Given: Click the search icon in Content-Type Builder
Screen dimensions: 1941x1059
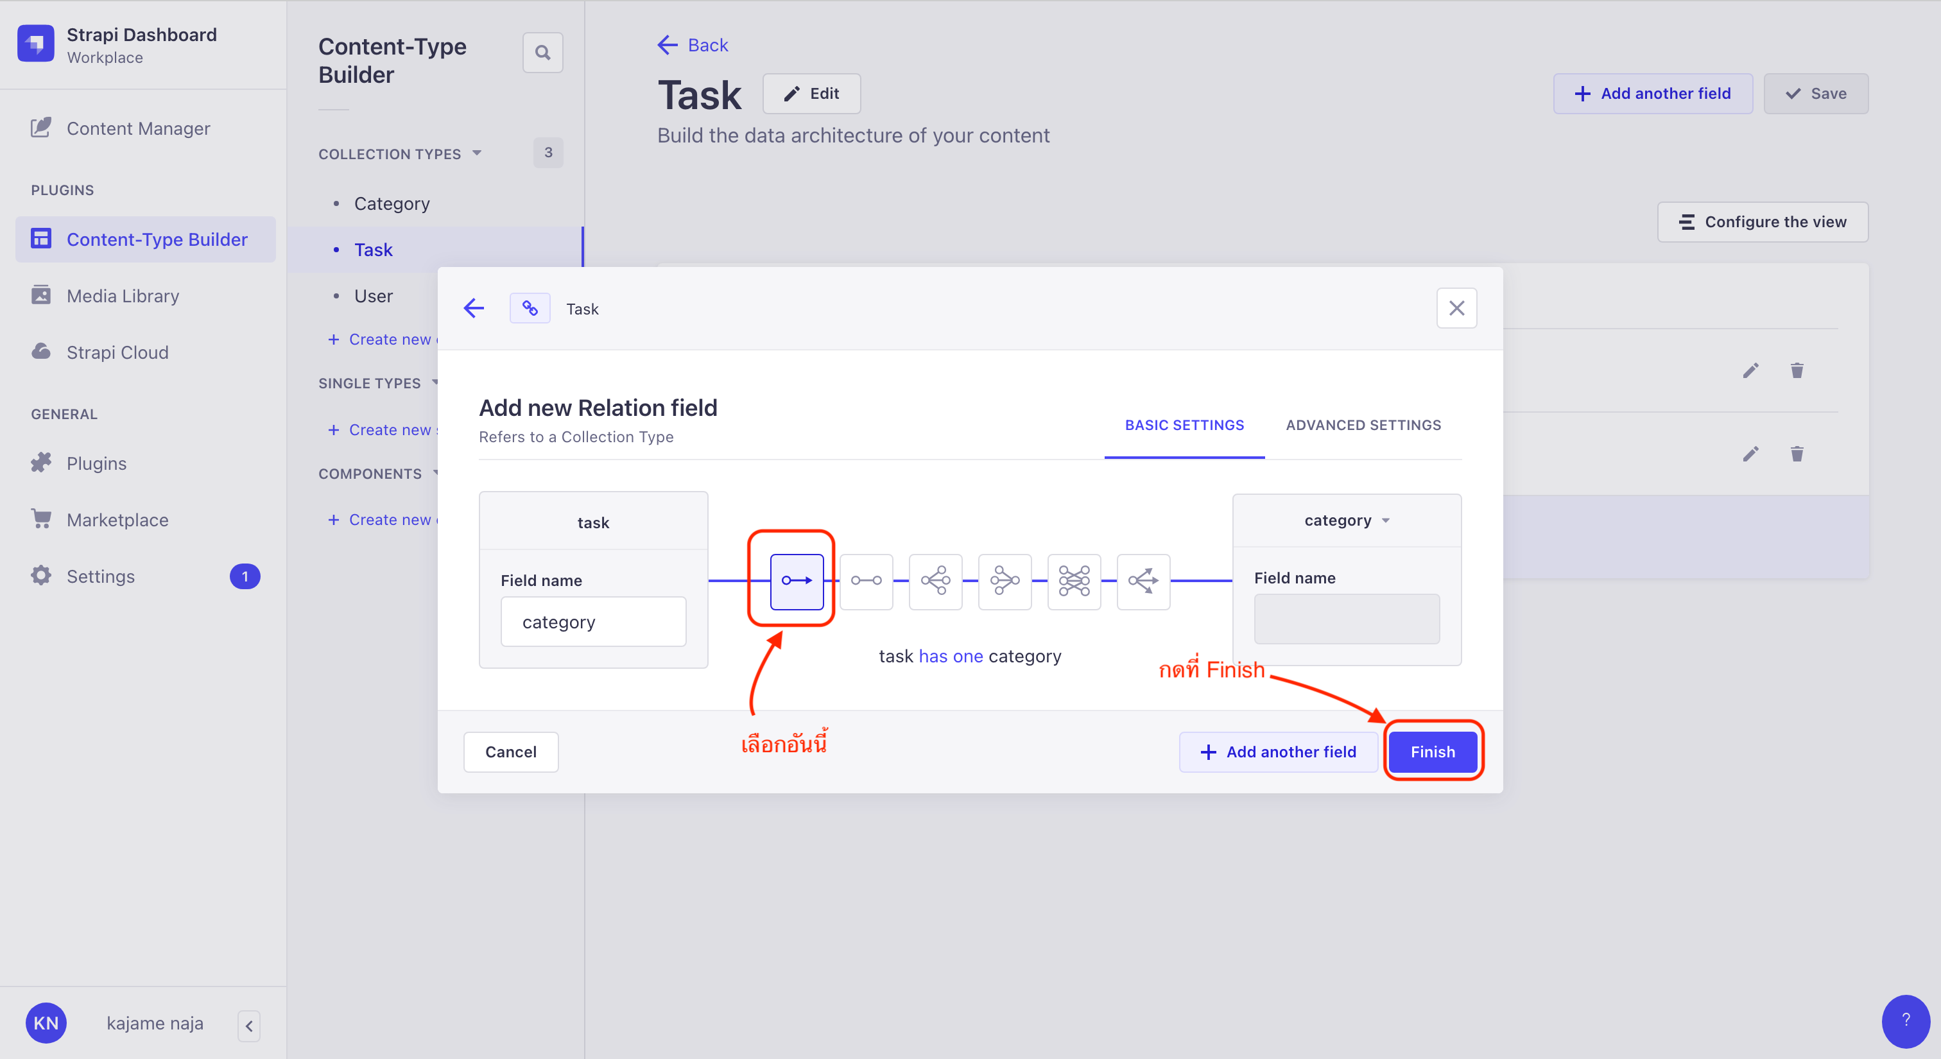Looking at the screenshot, I should (542, 53).
